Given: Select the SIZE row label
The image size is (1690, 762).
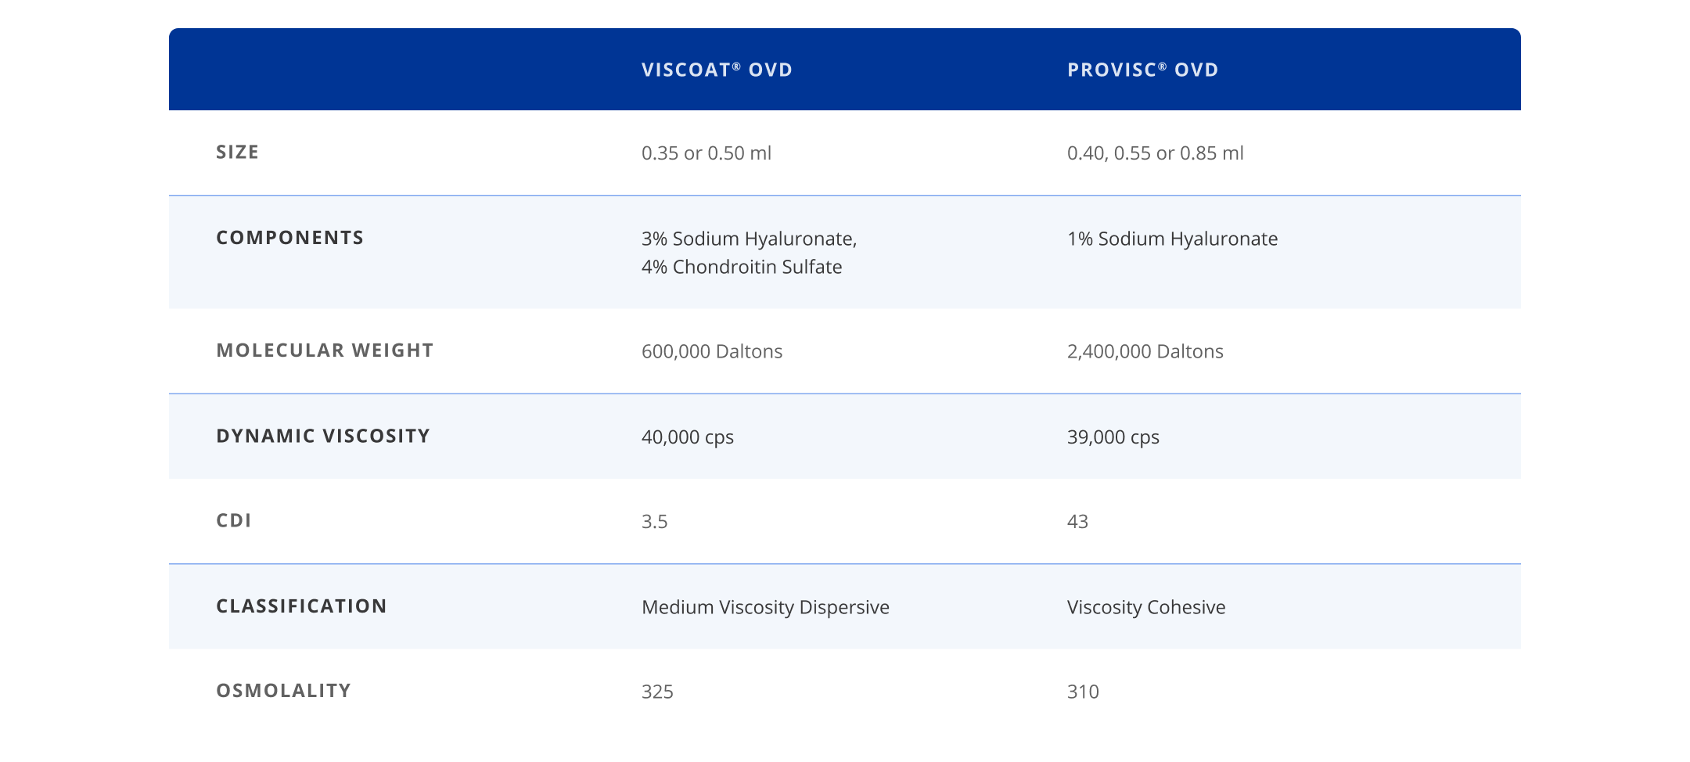Looking at the screenshot, I should tap(237, 153).
